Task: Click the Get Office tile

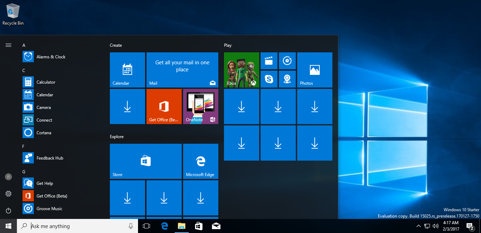Action: (164, 106)
